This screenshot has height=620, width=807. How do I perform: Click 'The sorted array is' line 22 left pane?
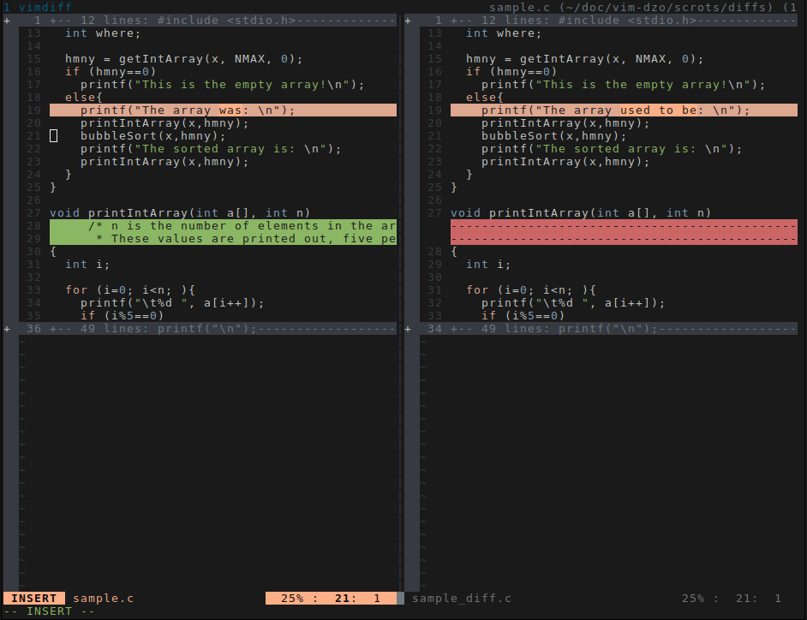point(211,149)
